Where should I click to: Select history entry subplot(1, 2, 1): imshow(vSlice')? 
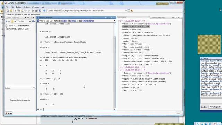pos(142,56)
